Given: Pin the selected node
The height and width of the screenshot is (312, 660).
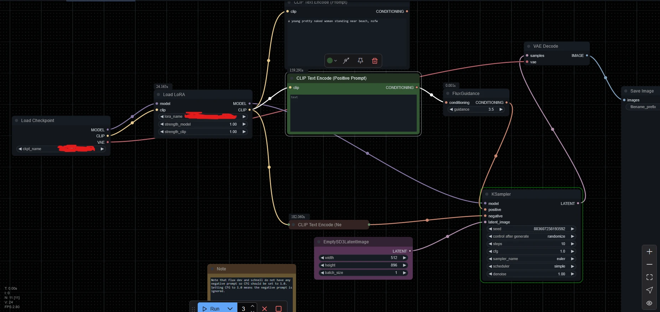Looking at the screenshot, I should pyautogui.click(x=360, y=61).
